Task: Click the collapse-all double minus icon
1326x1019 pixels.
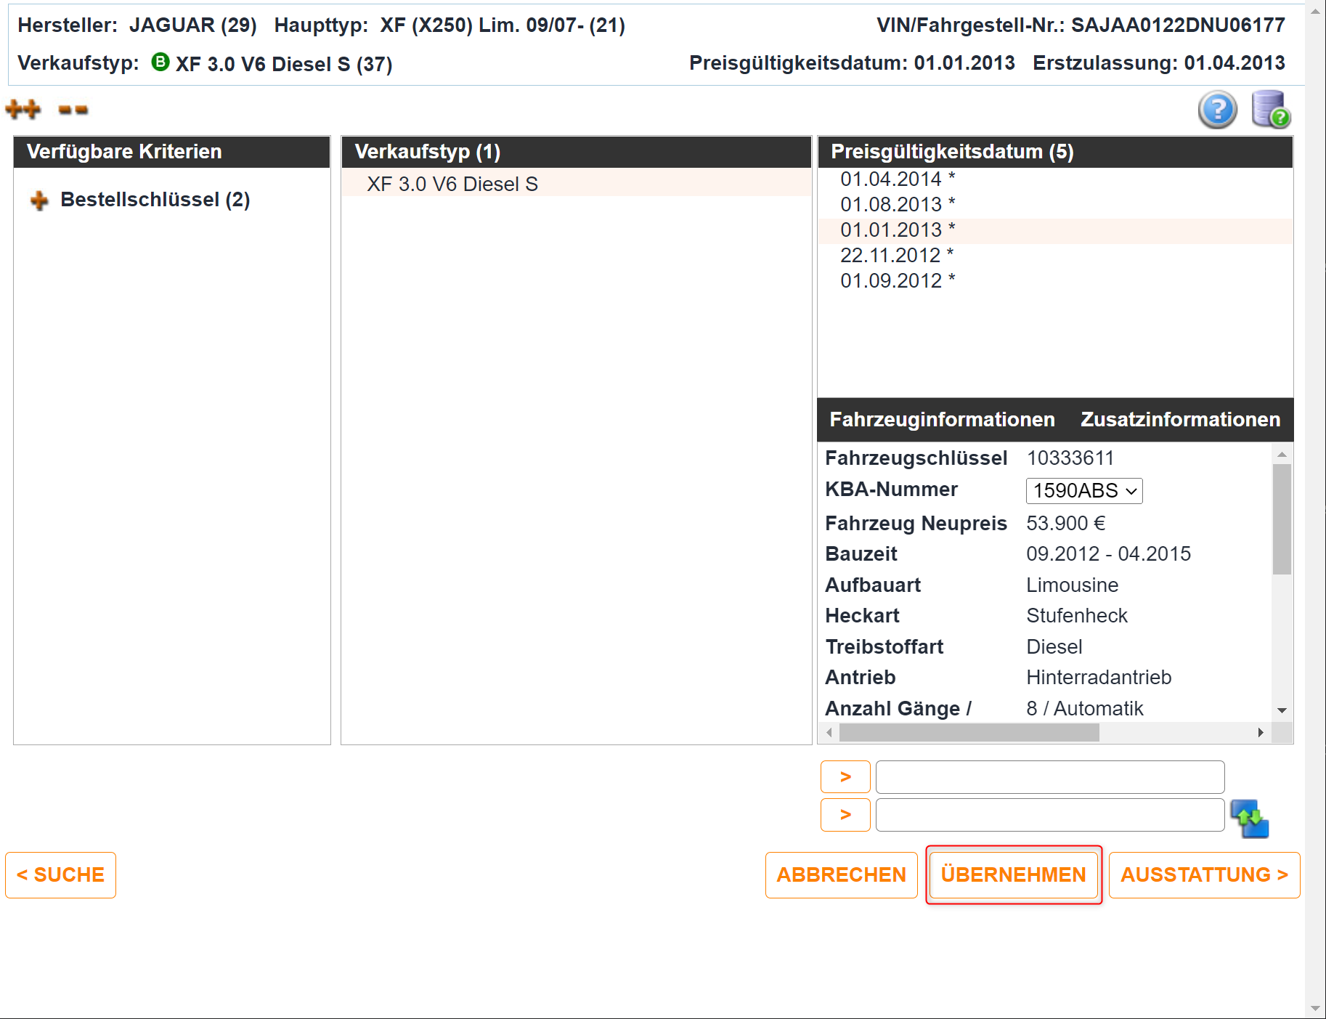Action: click(x=73, y=110)
